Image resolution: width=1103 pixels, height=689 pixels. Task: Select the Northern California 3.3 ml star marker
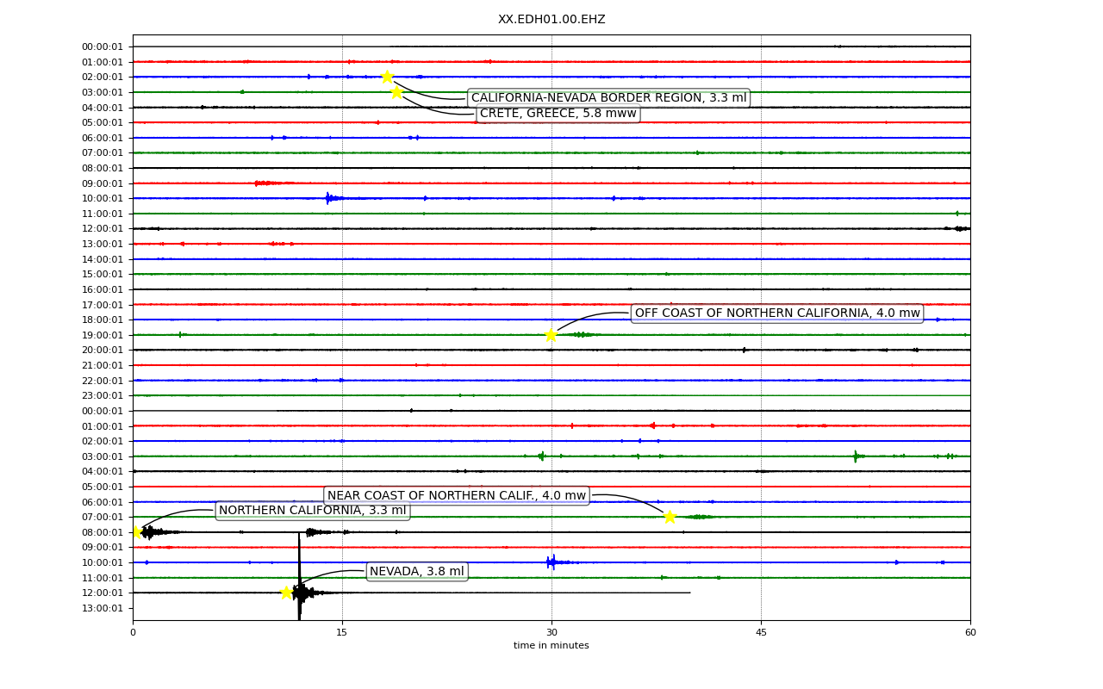pyautogui.click(x=135, y=531)
